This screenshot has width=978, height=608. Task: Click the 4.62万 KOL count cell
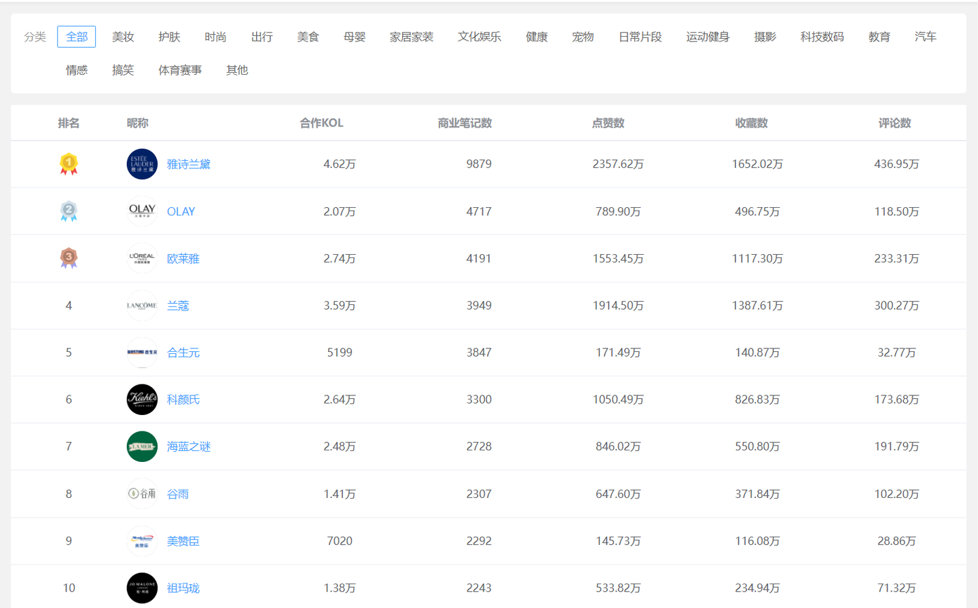[340, 164]
